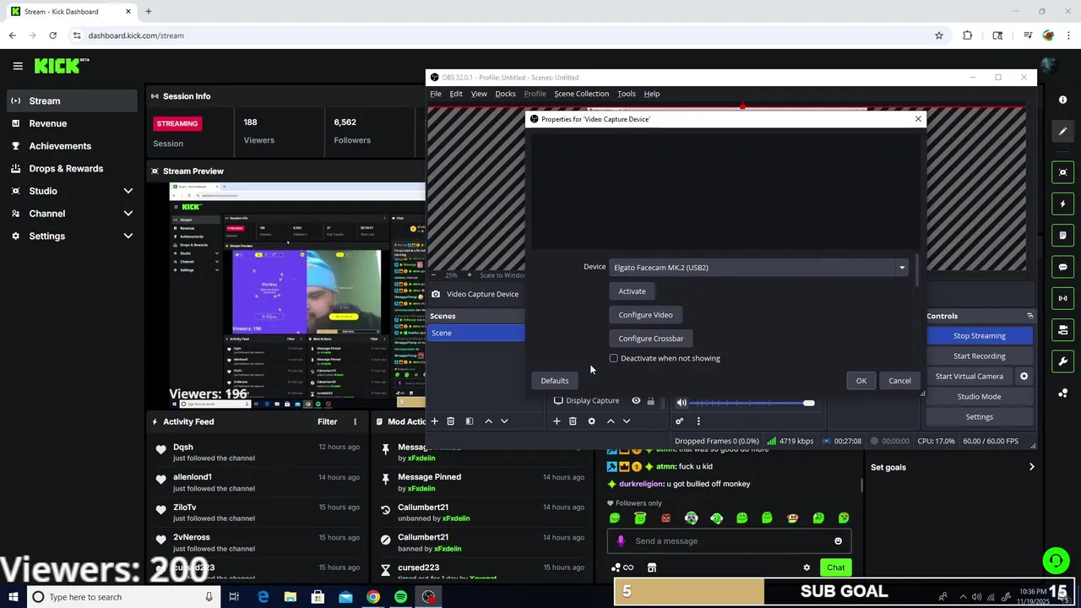Open OBS Scene Collection menu
The image size is (1081, 608).
(x=581, y=94)
